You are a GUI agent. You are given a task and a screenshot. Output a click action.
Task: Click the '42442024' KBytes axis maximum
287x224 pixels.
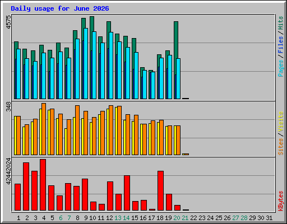[8, 171]
